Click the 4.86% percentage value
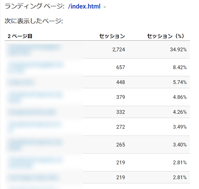This screenshot has width=199, height=189. 180,97
